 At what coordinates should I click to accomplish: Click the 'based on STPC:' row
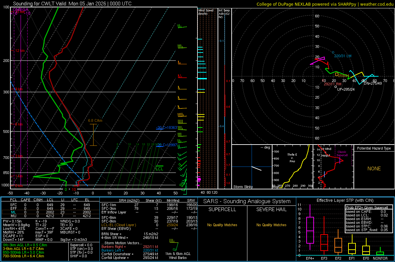(x=367, y=226)
